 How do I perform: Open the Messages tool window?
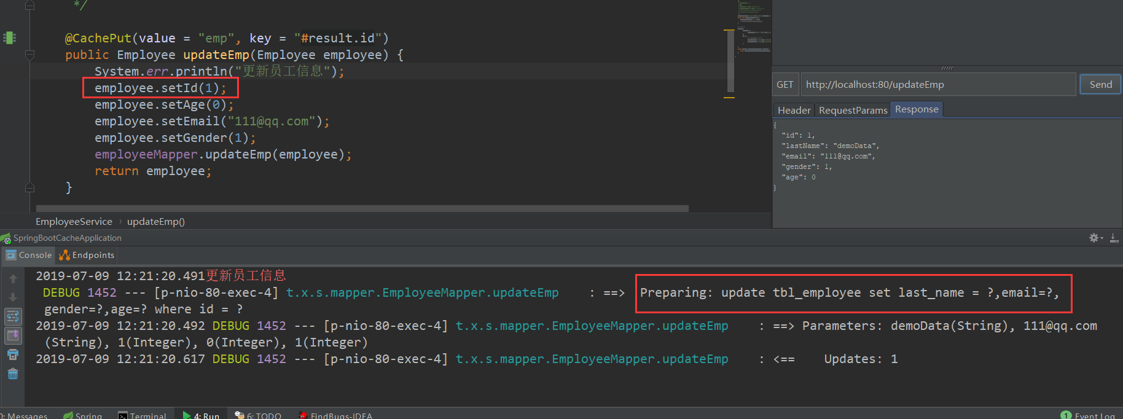[x=25, y=416]
